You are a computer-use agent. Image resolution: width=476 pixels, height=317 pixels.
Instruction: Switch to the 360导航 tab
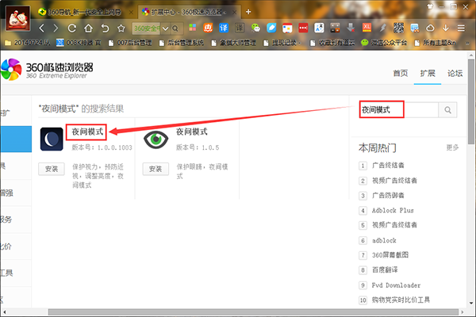click(x=80, y=12)
